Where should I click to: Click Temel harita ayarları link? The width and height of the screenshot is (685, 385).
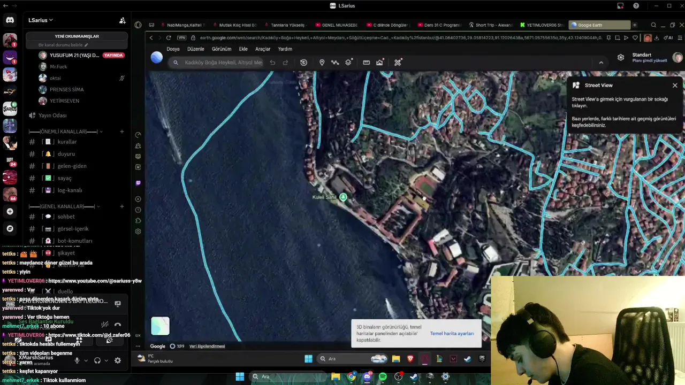pos(452,334)
